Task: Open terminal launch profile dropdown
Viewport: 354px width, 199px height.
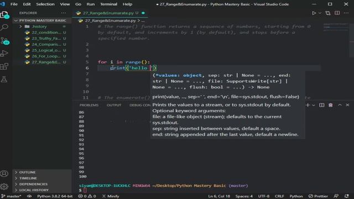Action: (314, 105)
